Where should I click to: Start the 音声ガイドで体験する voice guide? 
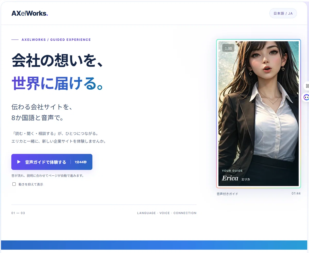coord(52,162)
